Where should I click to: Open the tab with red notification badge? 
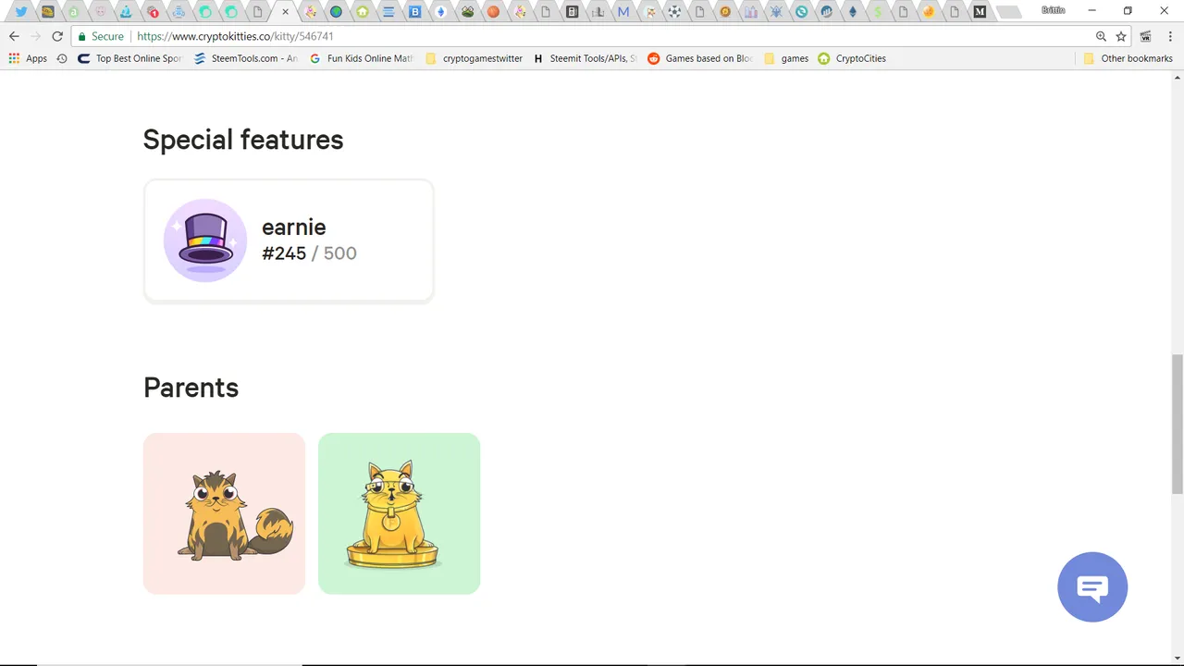pos(153,12)
